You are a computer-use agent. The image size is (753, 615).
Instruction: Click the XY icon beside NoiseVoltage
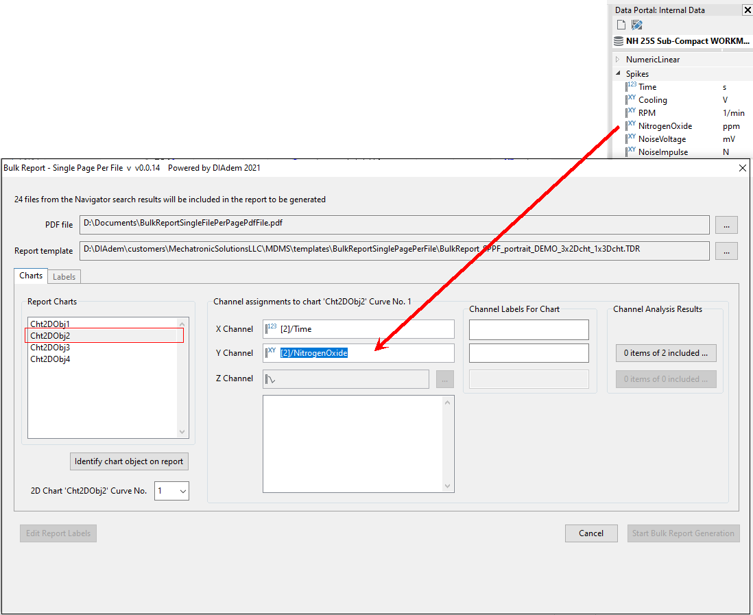[631, 138]
